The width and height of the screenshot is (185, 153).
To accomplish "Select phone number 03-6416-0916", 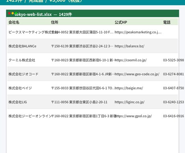I will (173, 116).
